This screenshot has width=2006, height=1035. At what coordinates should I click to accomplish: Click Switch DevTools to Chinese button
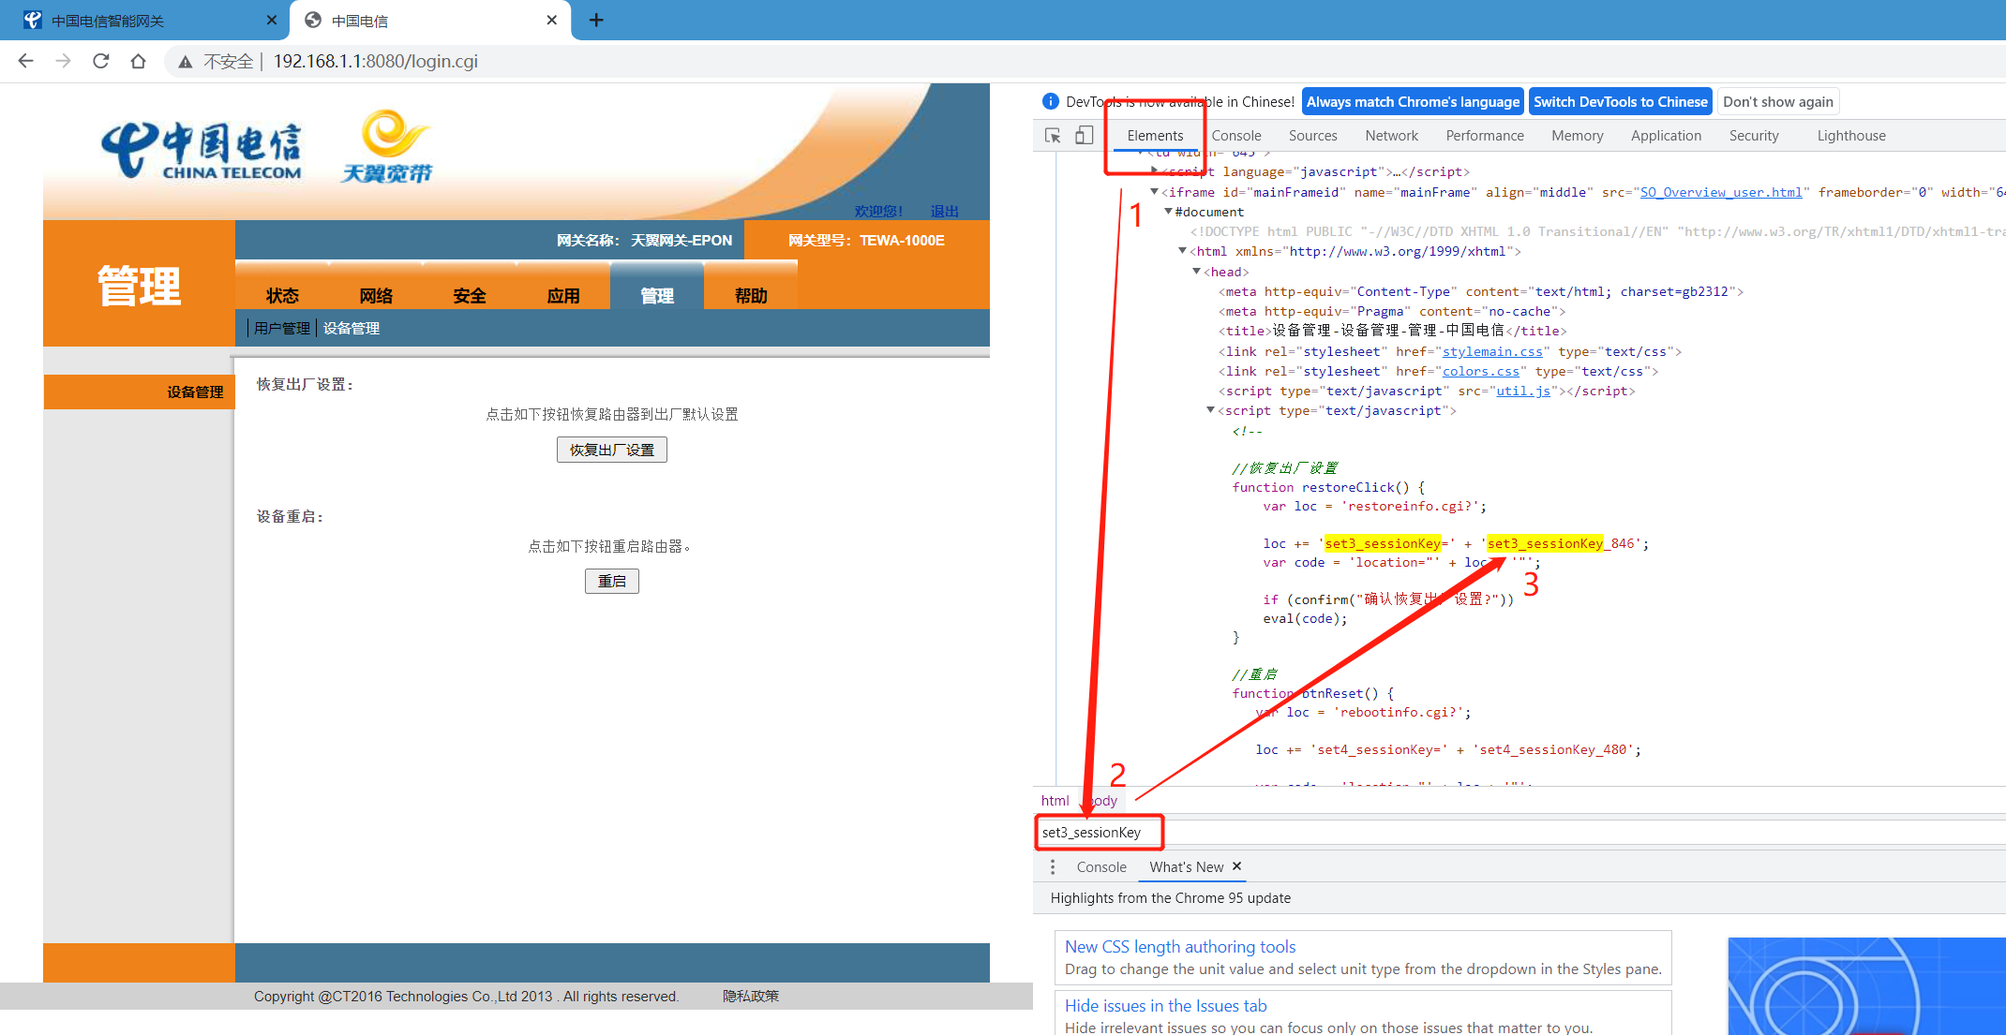coord(1620,102)
